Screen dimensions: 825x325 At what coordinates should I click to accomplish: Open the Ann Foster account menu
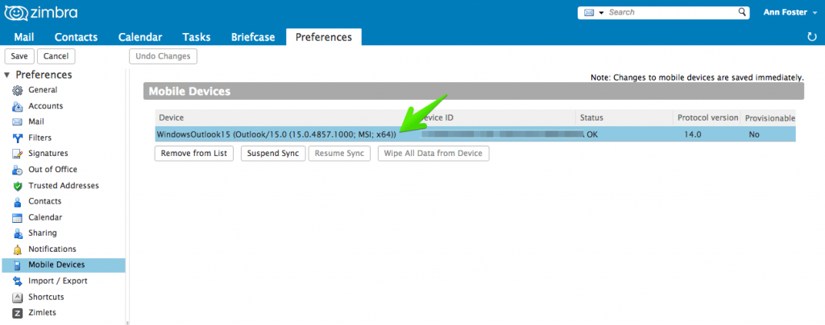[791, 12]
